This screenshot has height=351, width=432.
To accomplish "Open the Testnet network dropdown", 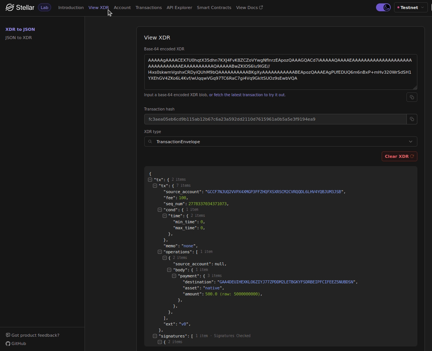I will coord(411,8).
